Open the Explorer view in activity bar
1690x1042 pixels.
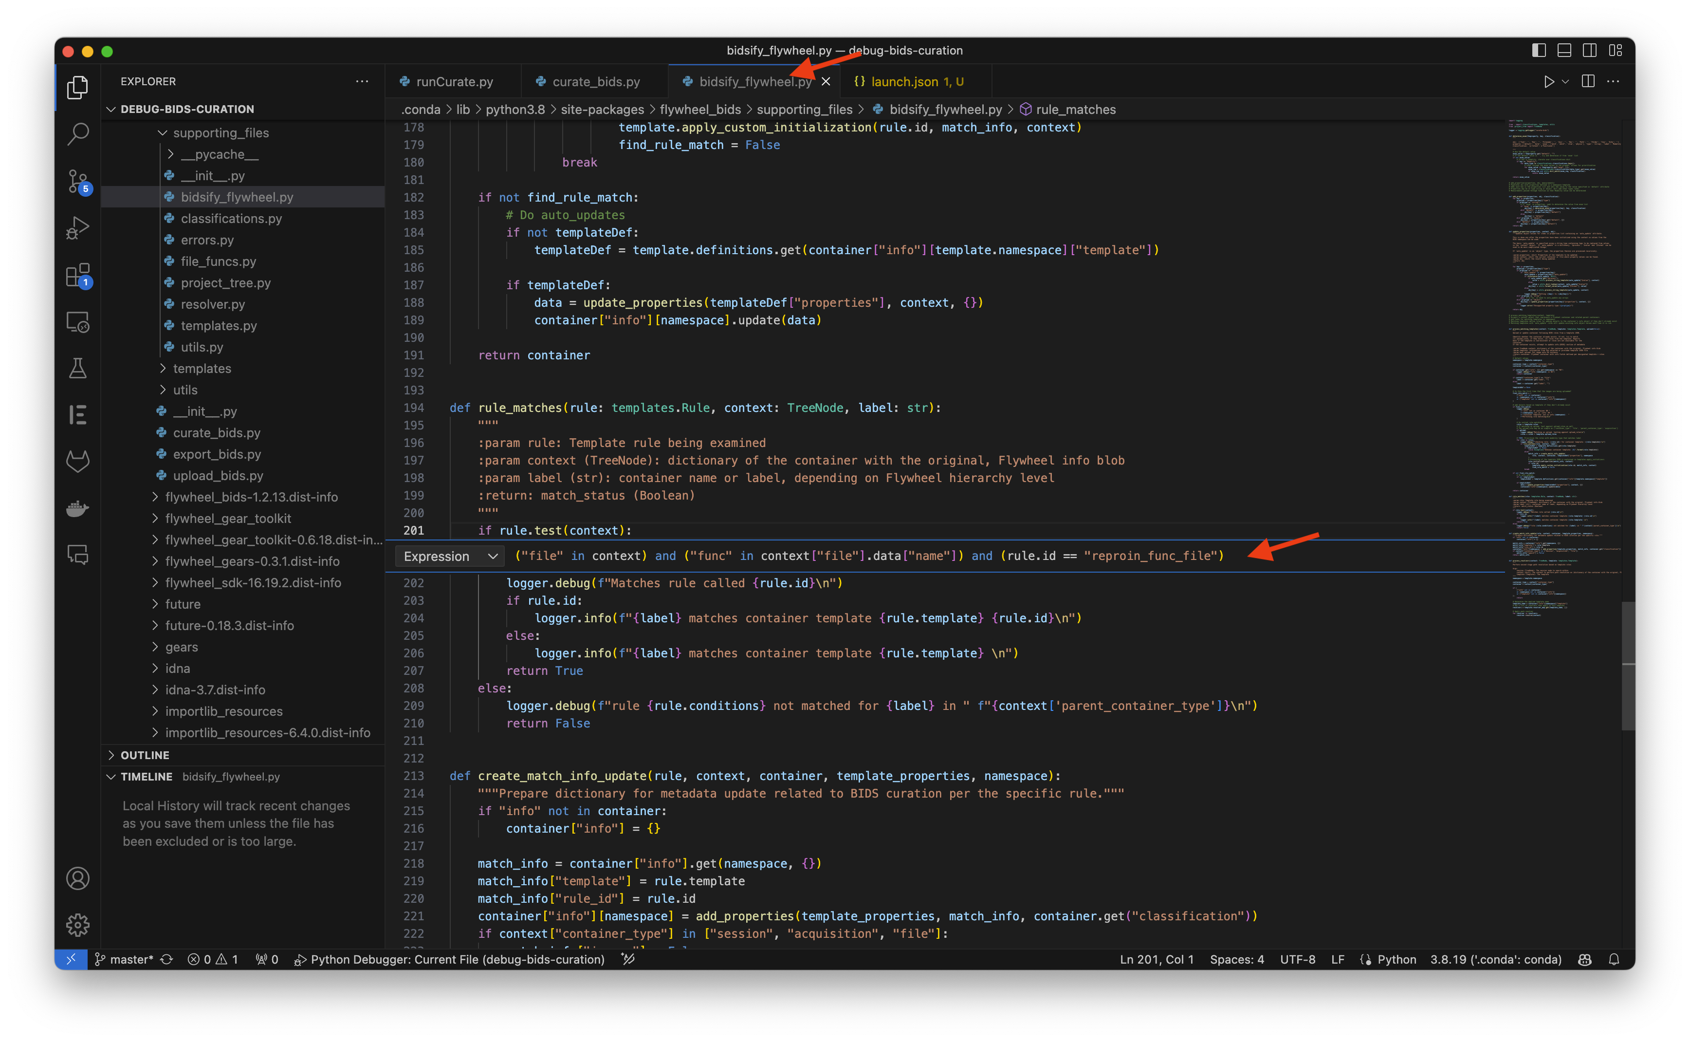pos(78,88)
